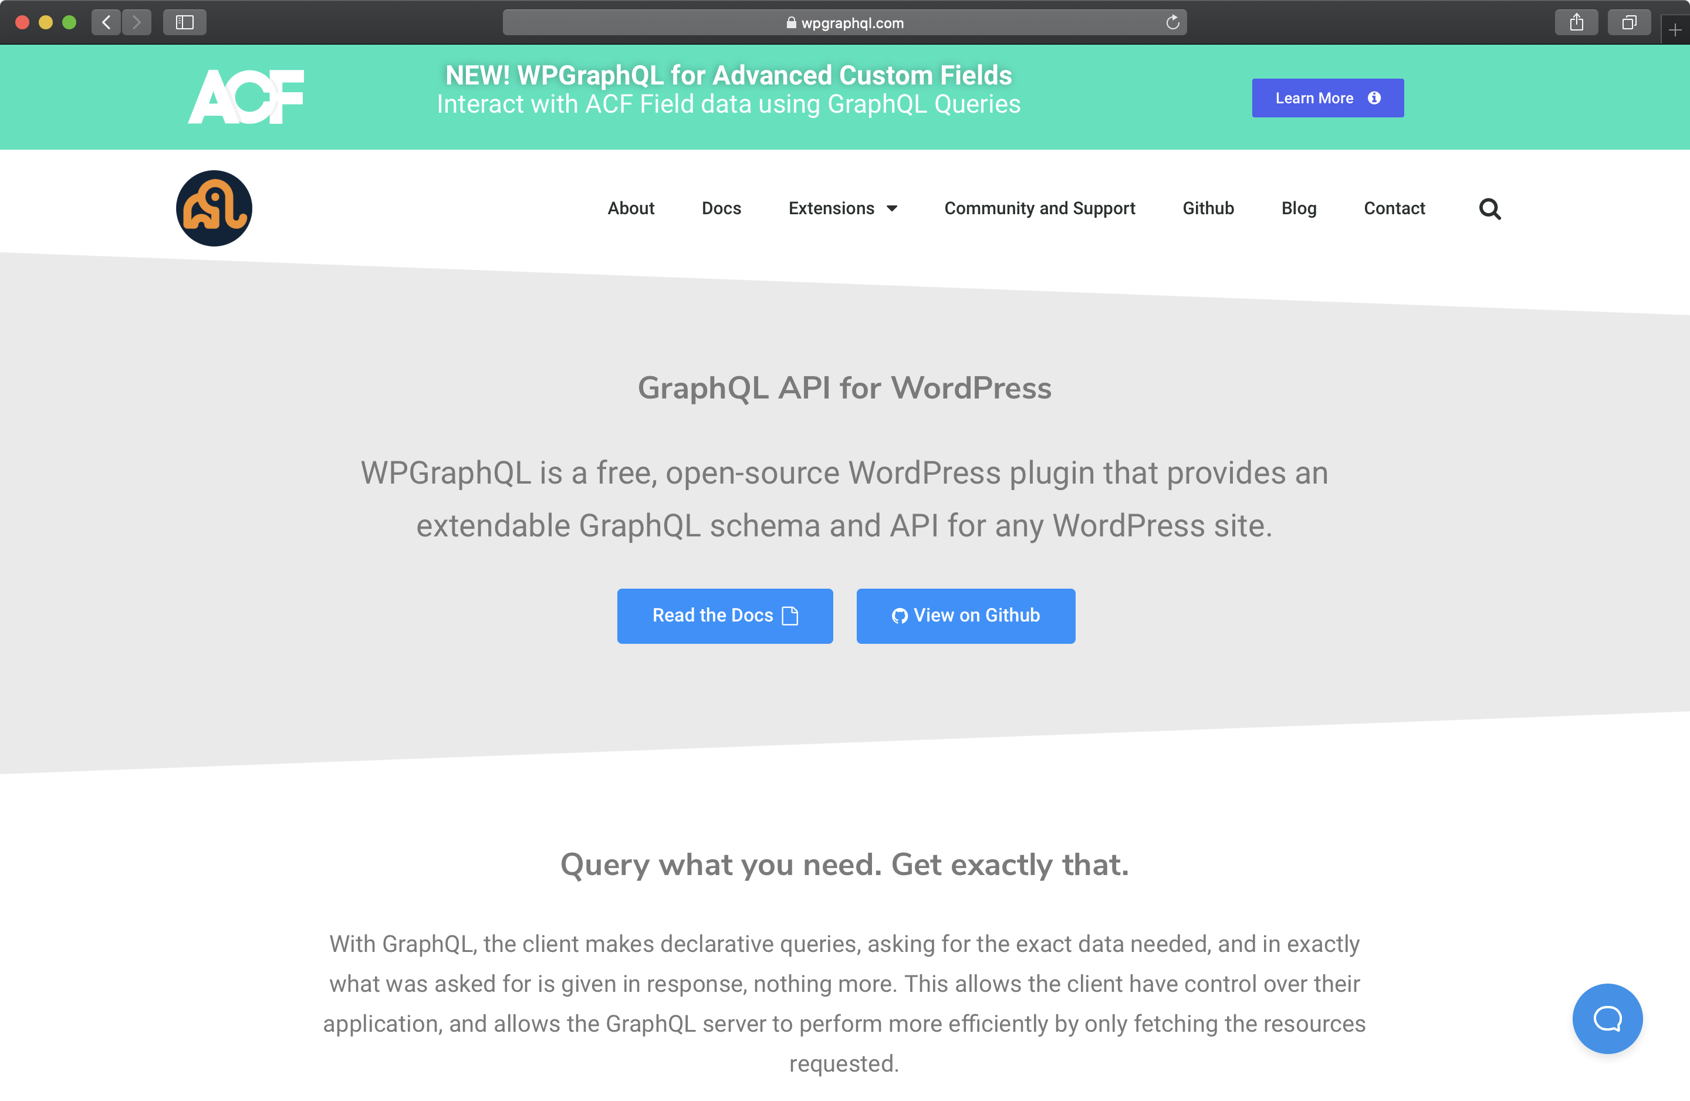Open the Docs menu item
Image resolution: width=1690 pixels, height=1101 pixels.
pyautogui.click(x=721, y=208)
